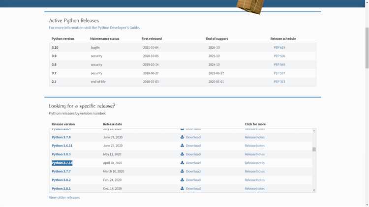Viewport: 369px width, 207px height.
Task: Click the releases list scroll-down arrow
Action: pos(314,190)
